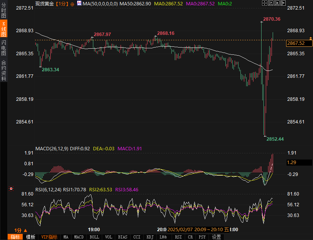Open 合约资料 in the left sidebar
The height and width of the screenshot is (240, 313).
coord(3,70)
